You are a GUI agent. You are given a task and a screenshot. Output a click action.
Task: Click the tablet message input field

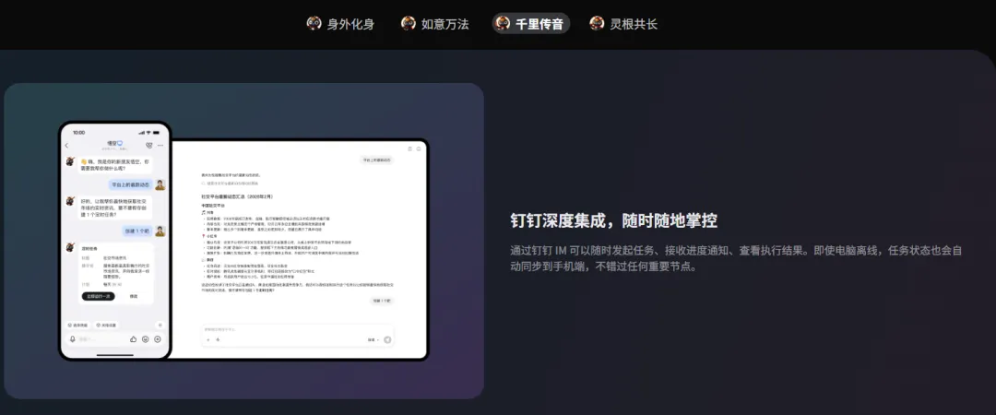tap(298, 335)
